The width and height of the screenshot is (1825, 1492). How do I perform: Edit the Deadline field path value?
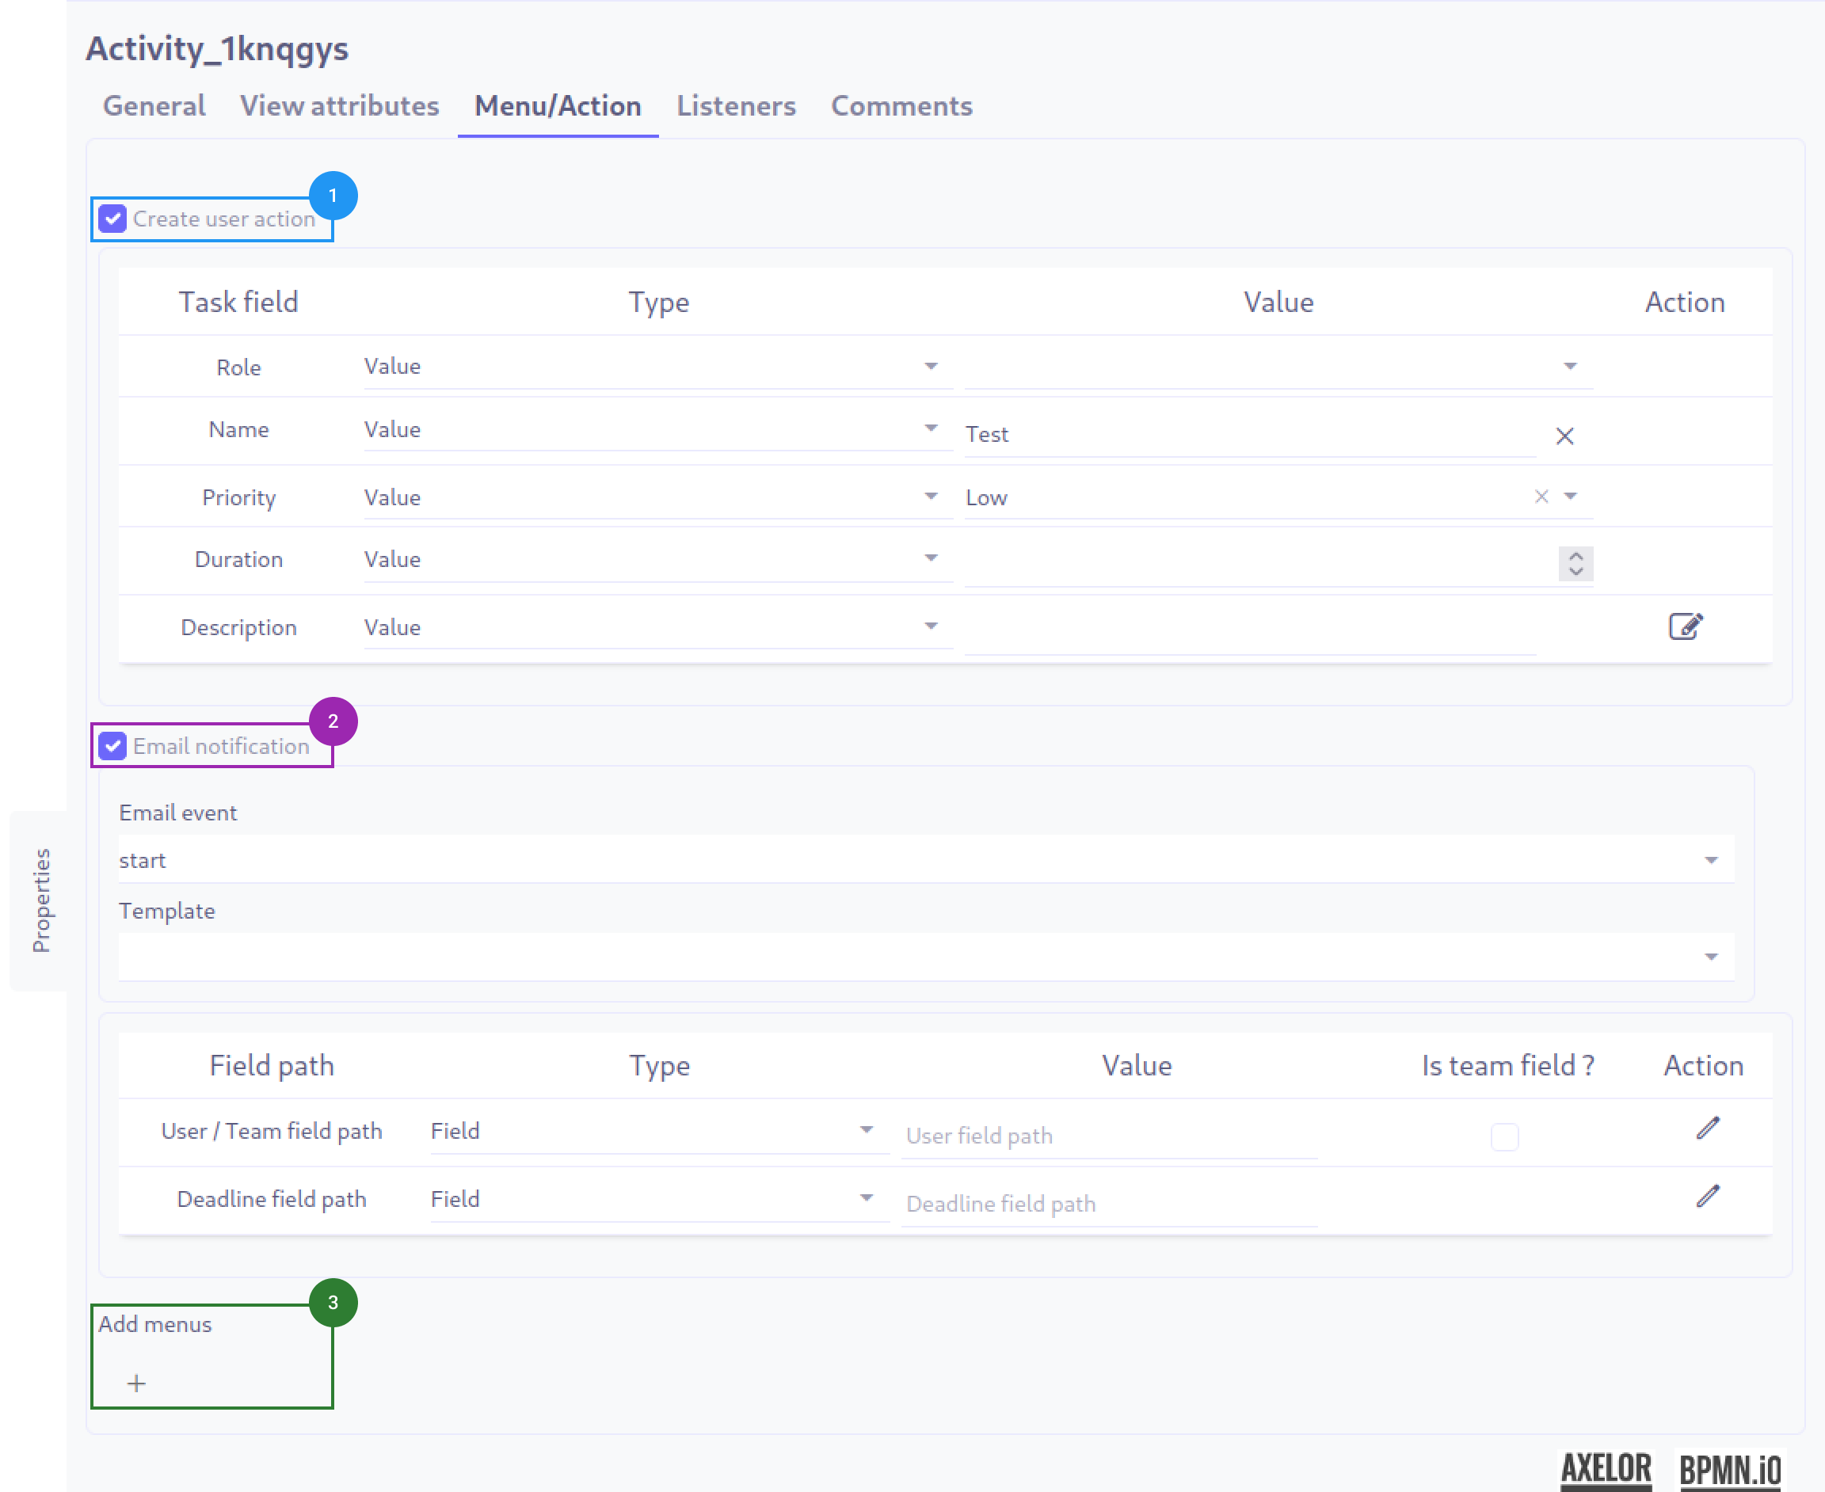click(x=1707, y=1196)
